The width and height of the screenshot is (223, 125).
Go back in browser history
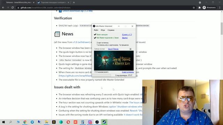[3, 8]
